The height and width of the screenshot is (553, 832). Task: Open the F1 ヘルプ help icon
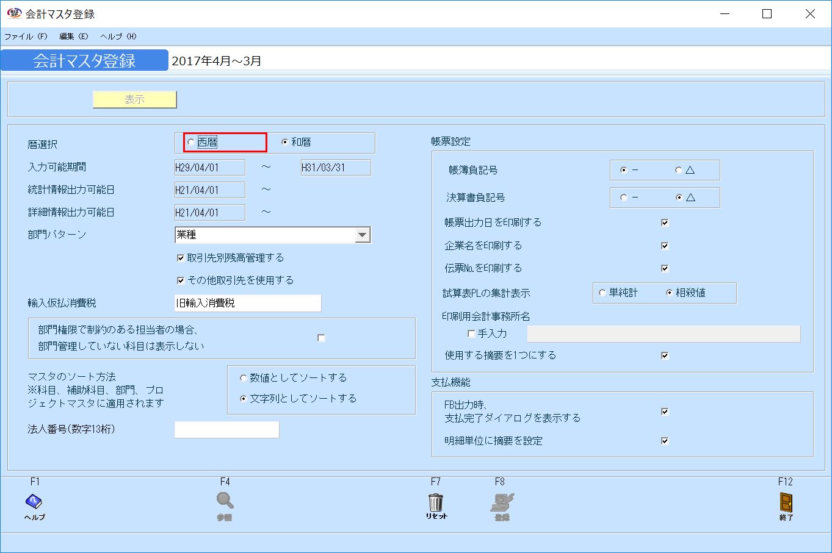(34, 503)
